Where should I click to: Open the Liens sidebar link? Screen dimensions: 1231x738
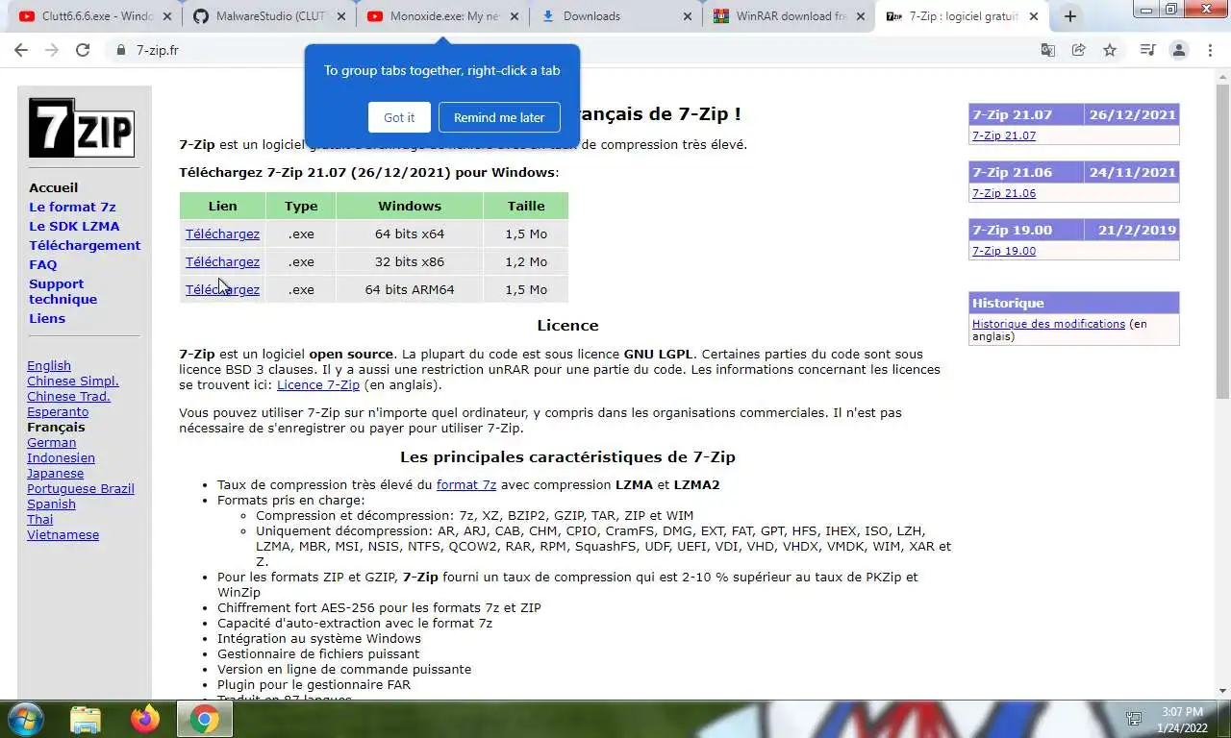coord(47,318)
